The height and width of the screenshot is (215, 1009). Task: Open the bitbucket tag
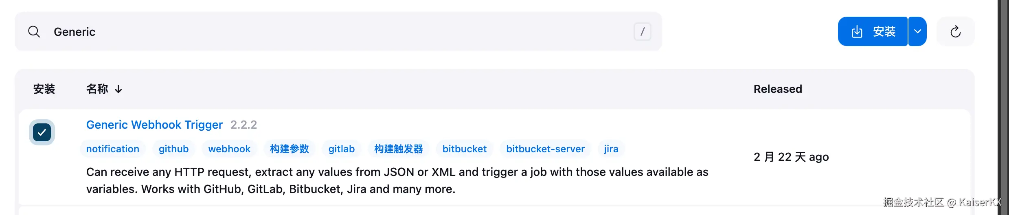point(464,149)
